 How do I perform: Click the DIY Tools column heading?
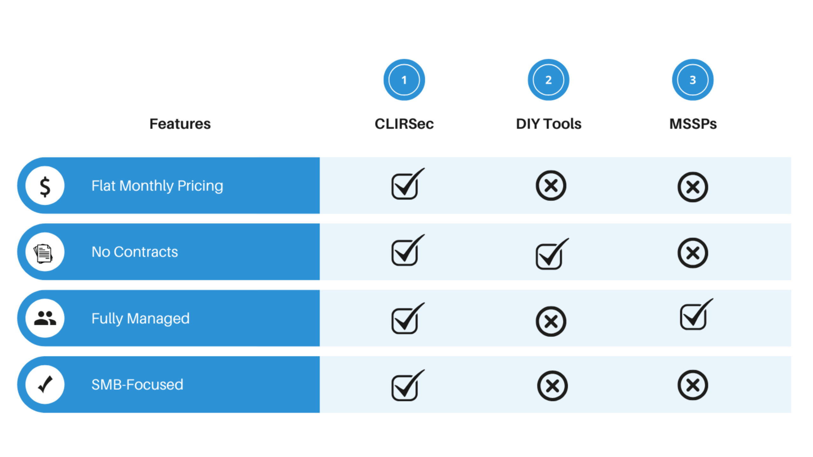(x=548, y=124)
